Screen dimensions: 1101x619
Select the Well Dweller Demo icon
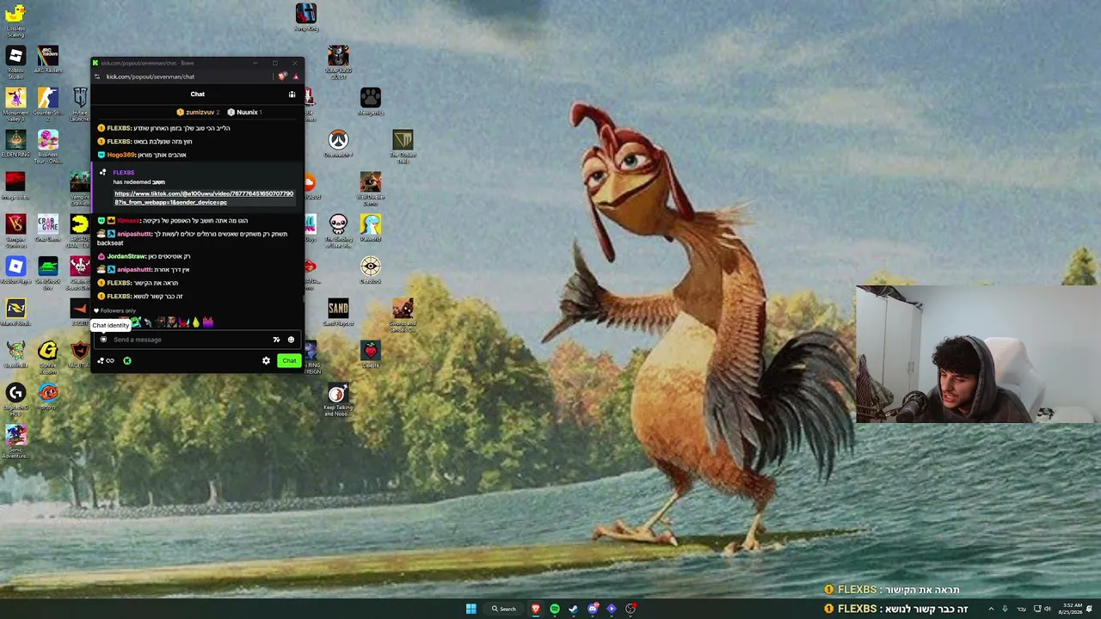(x=371, y=189)
